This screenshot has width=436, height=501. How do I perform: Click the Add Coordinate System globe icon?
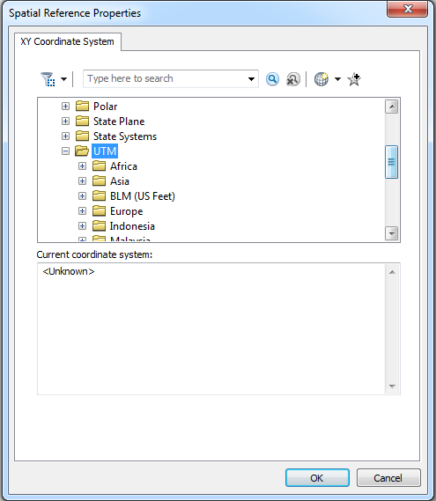[321, 79]
